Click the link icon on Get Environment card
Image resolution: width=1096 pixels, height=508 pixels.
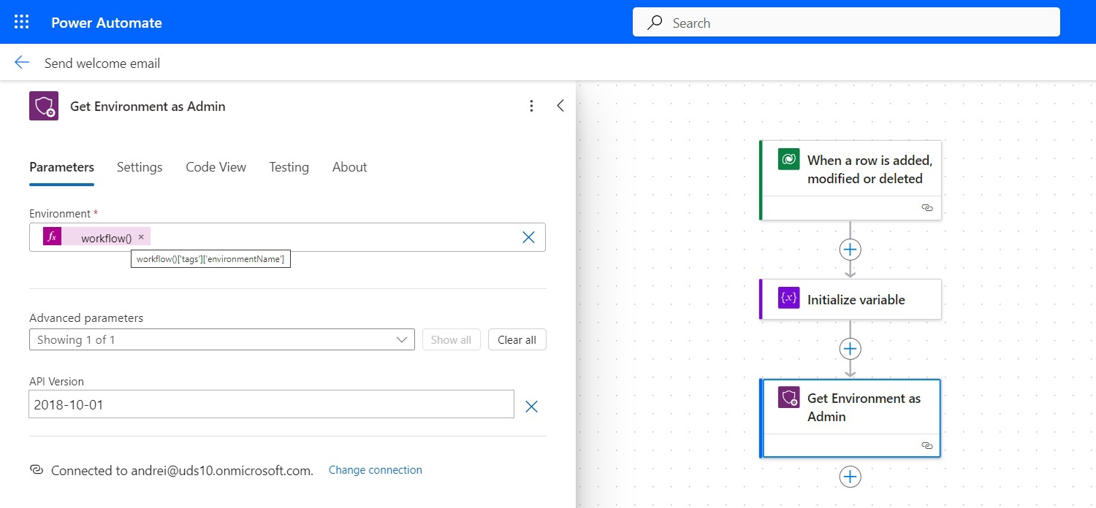(x=927, y=445)
